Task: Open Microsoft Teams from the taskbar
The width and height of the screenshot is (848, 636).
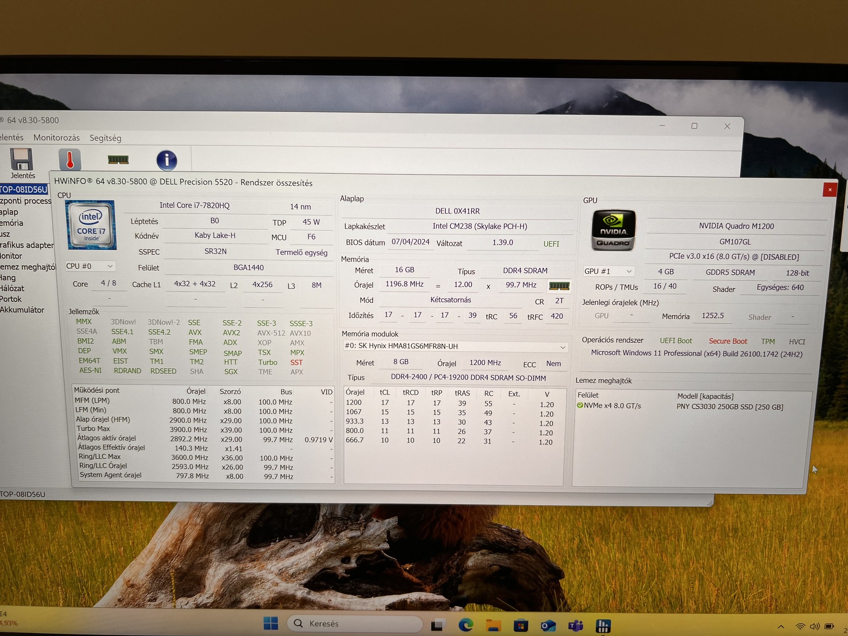Action: point(576,626)
